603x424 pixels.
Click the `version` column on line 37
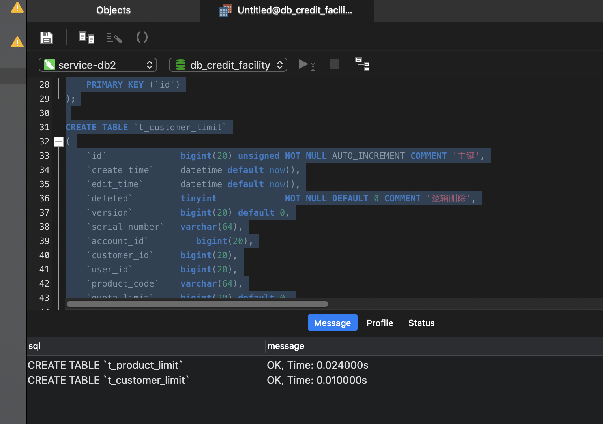(x=109, y=212)
